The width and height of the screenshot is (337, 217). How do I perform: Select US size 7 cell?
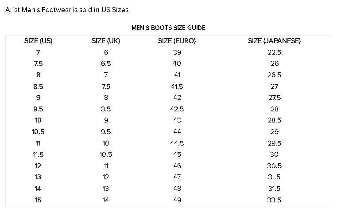38,52
